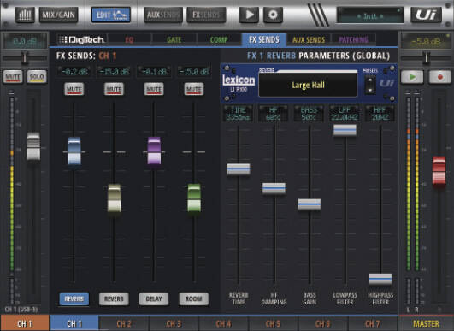The width and height of the screenshot is (454, 331).
Task: Mute the Delay FX send
Action: point(154,89)
